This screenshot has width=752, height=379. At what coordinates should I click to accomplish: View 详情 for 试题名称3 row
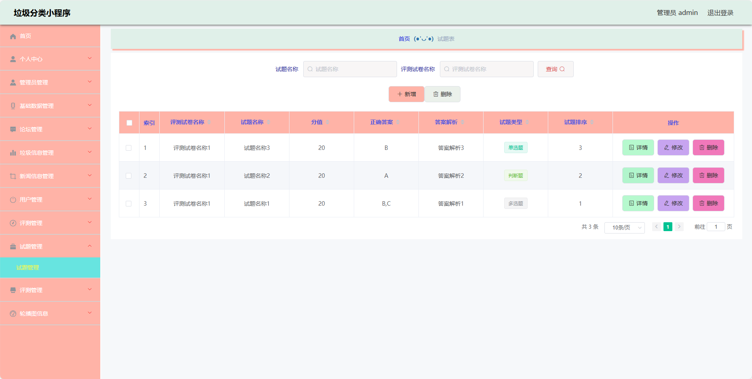point(638,147)
